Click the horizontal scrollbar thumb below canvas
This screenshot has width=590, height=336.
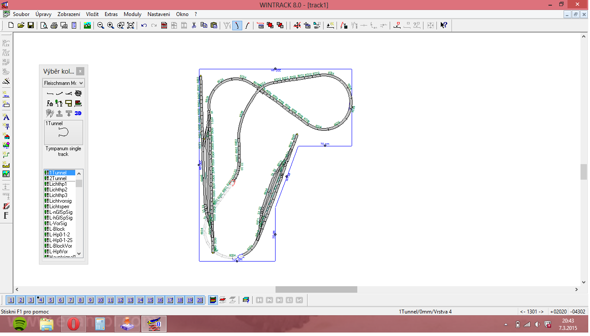[316, 289]
